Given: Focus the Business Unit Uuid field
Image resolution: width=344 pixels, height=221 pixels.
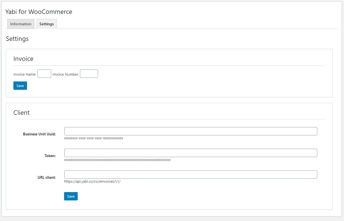Looking at the screenshot, I should coord(191,131).
